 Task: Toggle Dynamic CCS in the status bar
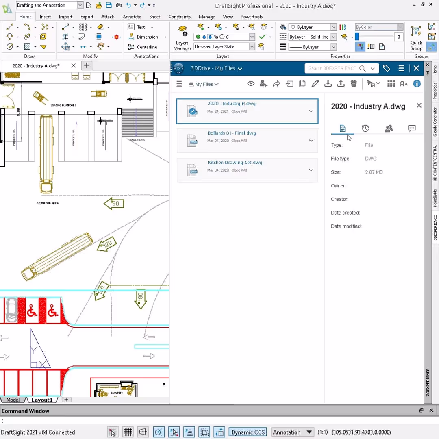248,432
